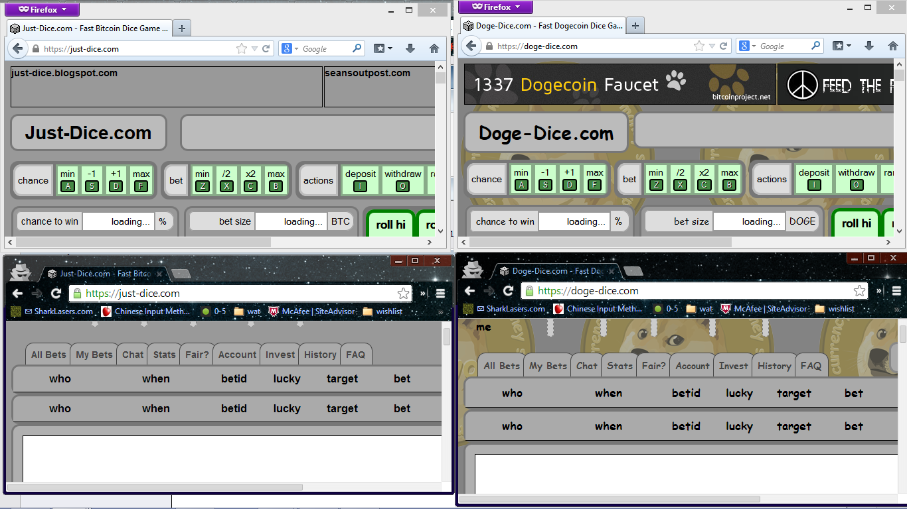Go home in Just-Dice Firefox window

434,48
